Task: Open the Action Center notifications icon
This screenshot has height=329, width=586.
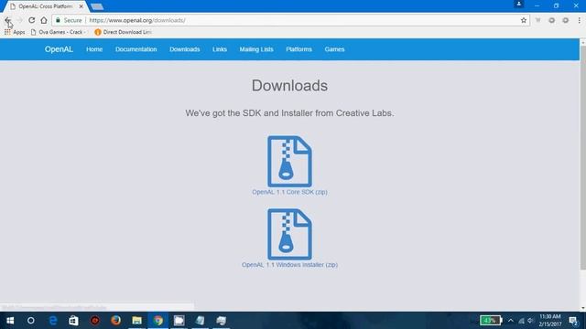Action: [x=573, y=321]
